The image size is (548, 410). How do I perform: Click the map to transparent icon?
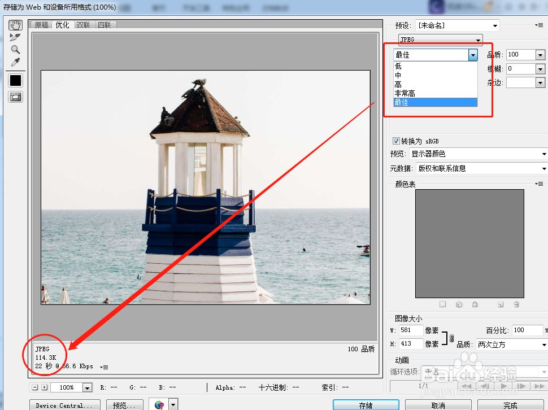coord(442,304)
